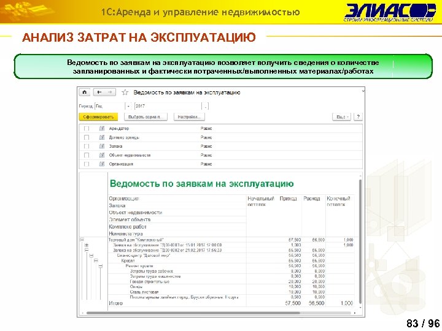442x331 pixels.
Task: Select the Заявка на обслуживание ТД00-0002 row
Action: pyautogui.click(x=231, y=250)
